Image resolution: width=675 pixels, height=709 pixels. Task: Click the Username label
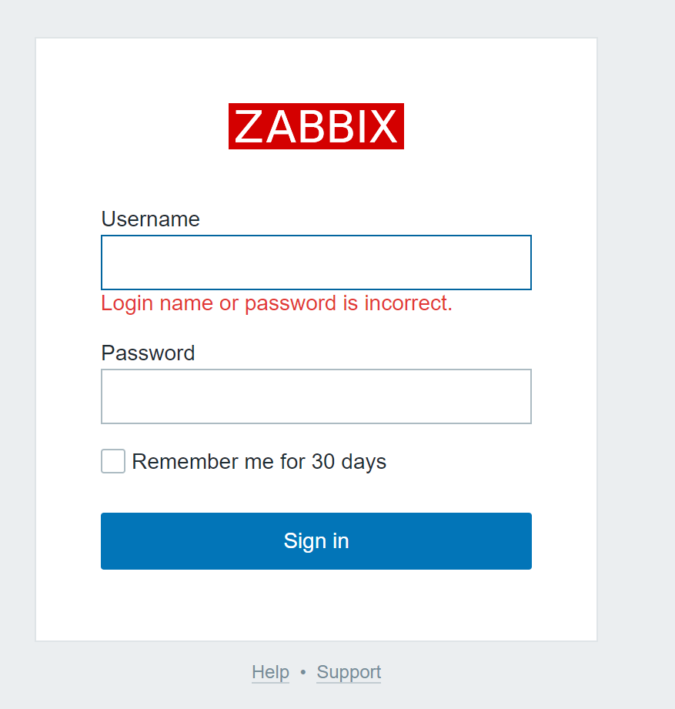tap(150, 219)
